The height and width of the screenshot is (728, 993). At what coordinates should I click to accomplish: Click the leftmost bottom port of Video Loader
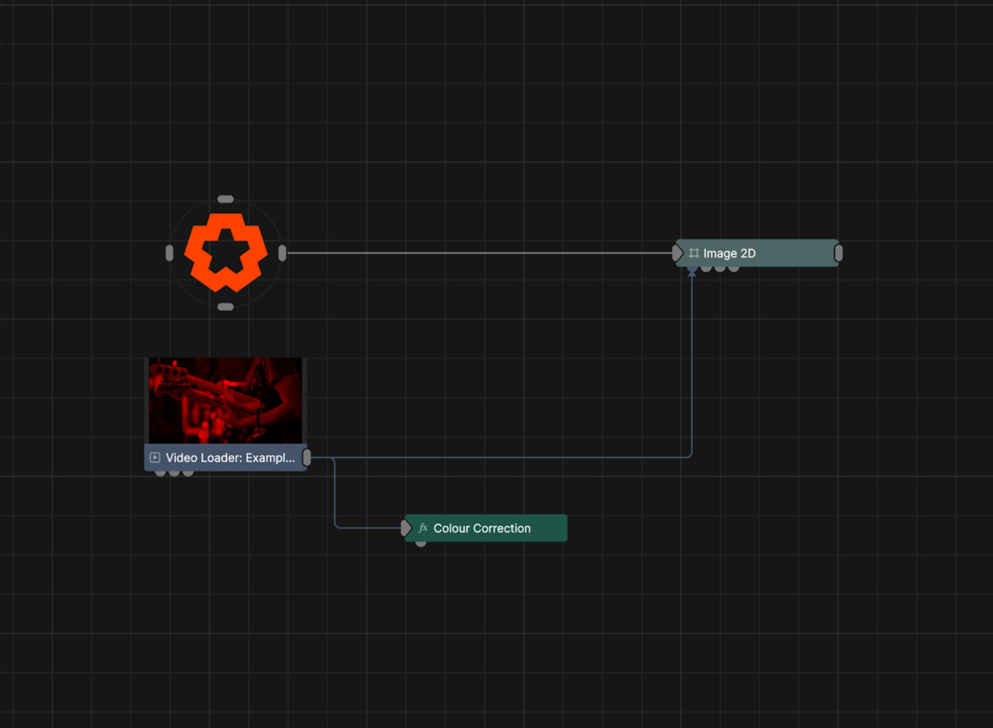coord(160,473)
